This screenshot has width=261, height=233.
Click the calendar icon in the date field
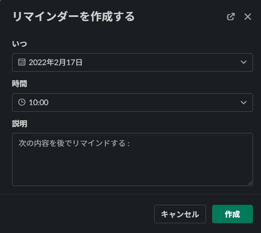point(22,62)
